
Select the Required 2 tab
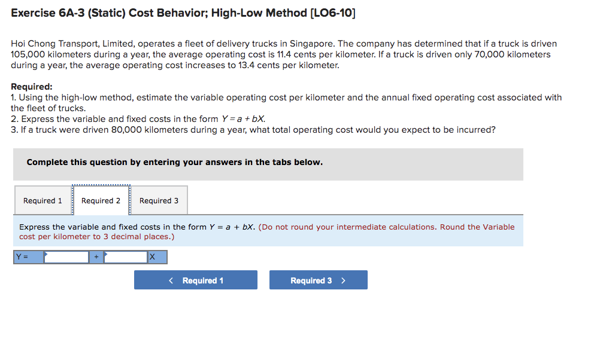click(x=101, y=200)
